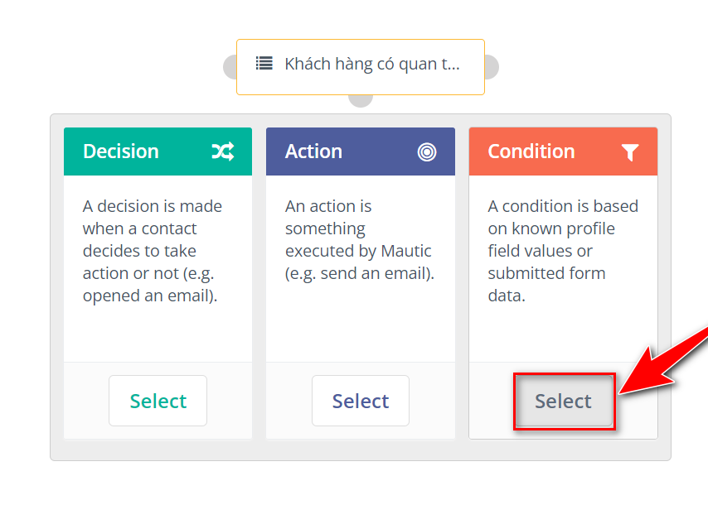Click the "Condition" title text

pos(531,151)
